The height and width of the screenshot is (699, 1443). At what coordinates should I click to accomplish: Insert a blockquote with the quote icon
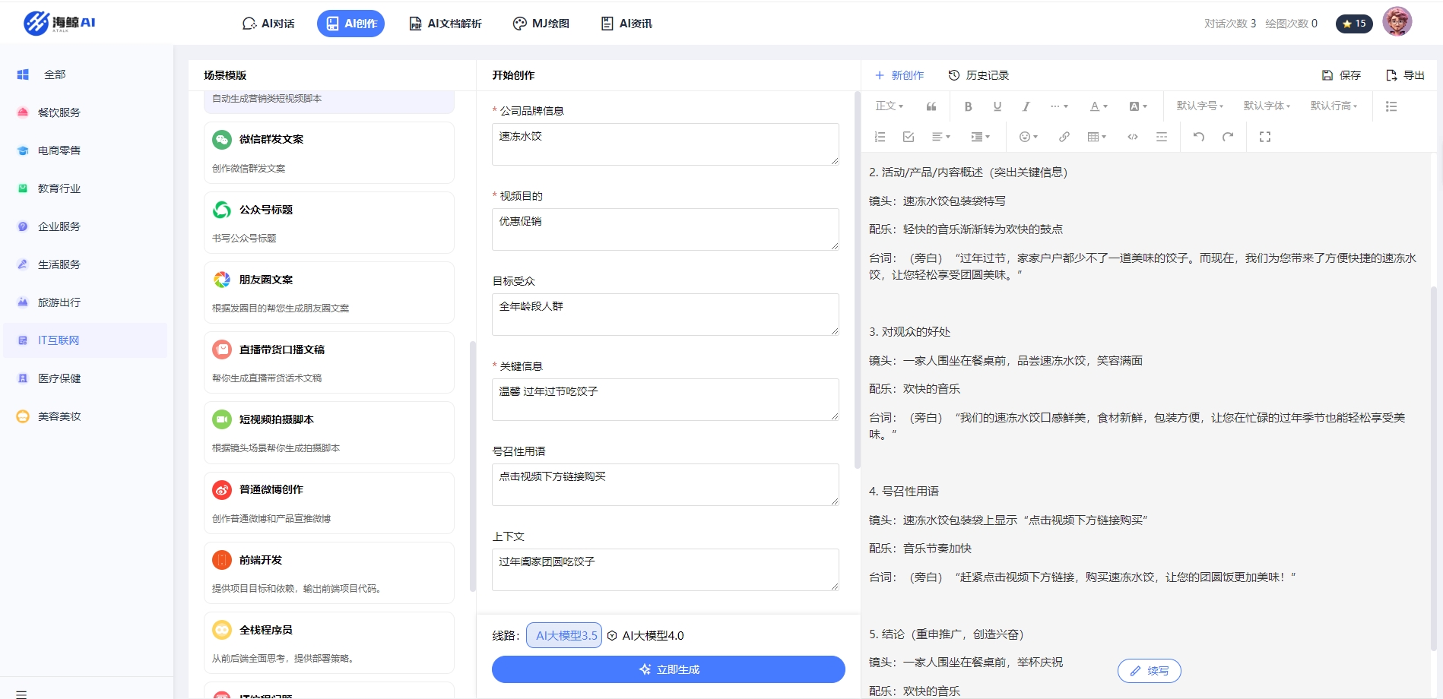(931, 106)
